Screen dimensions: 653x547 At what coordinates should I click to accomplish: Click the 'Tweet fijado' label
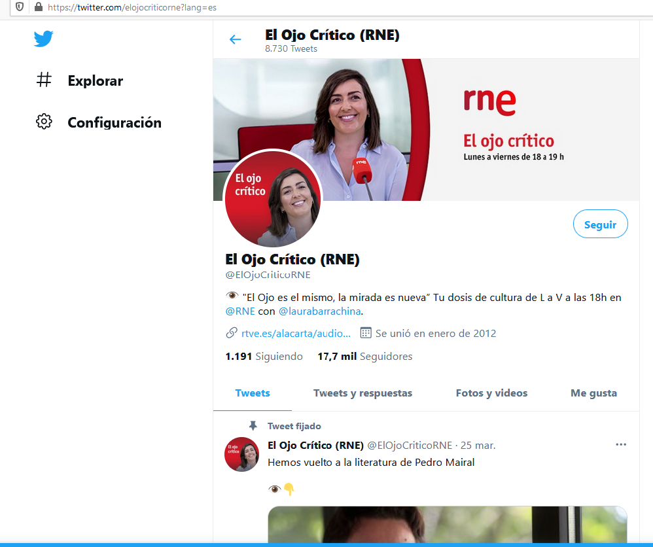point(294,426)
